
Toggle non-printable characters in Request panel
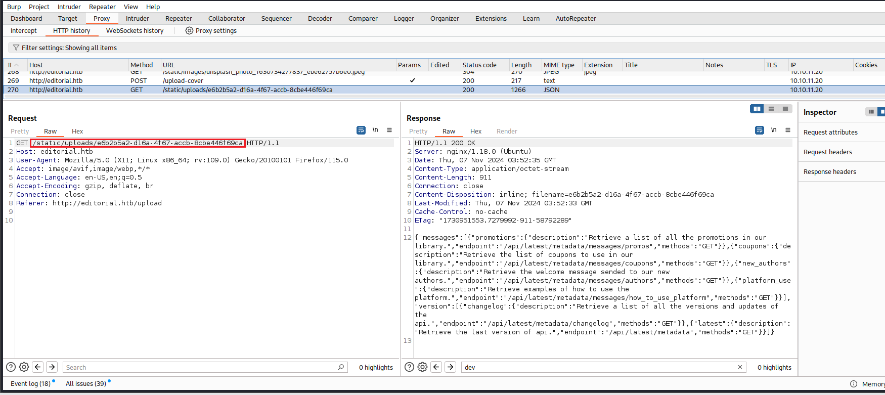click(x=375, y=130)
